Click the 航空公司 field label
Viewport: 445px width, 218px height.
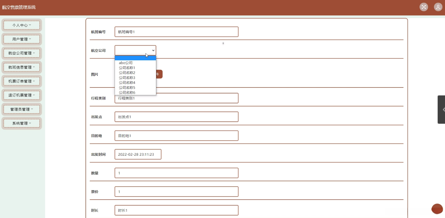coord(98,51)
